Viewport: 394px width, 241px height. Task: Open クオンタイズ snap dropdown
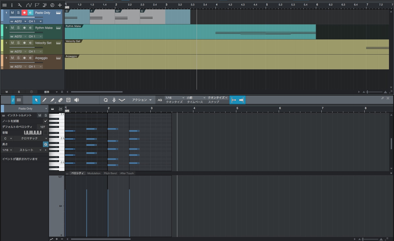click(x=217, y=98)
